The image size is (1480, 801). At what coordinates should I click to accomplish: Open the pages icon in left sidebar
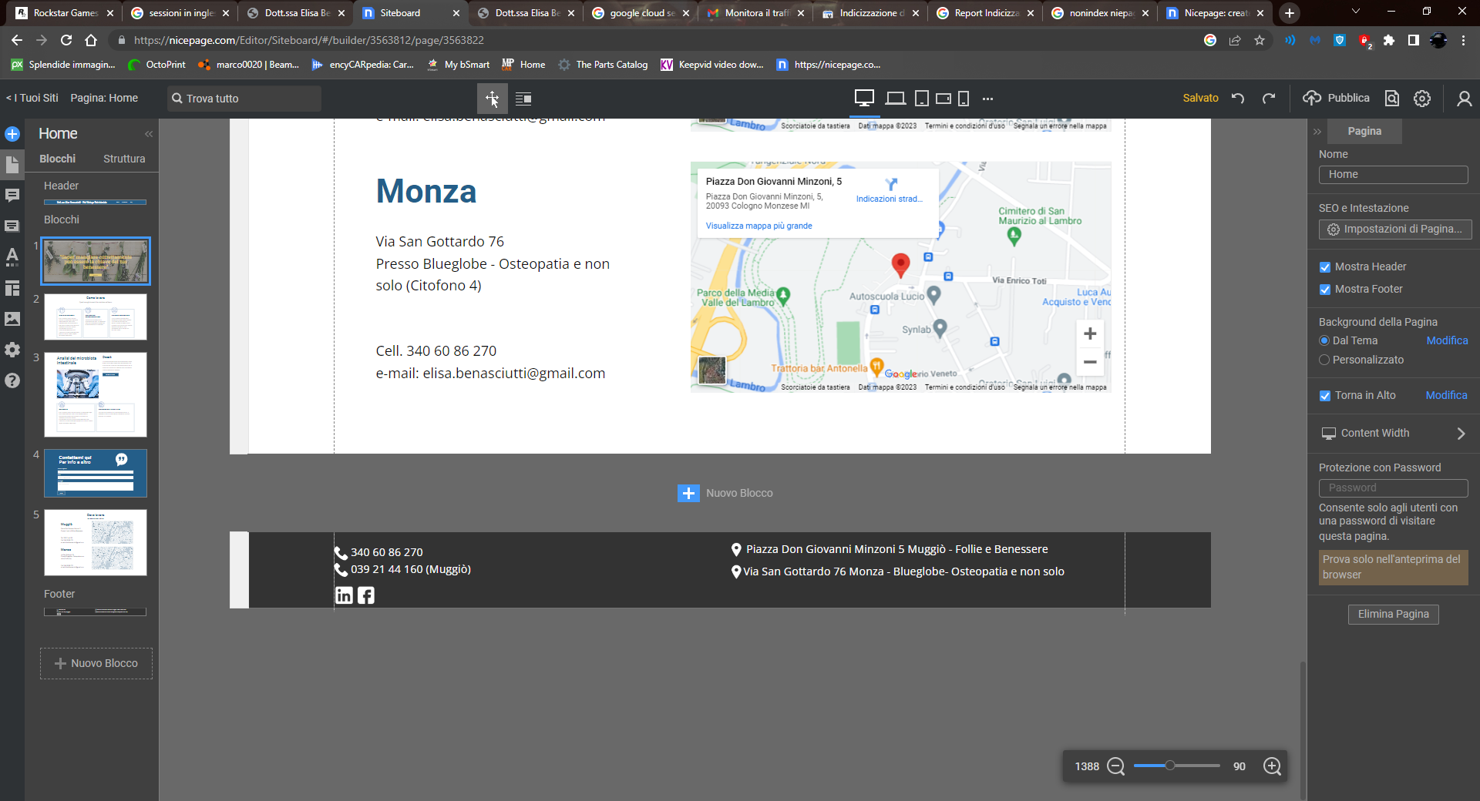(x=12, y=164)
